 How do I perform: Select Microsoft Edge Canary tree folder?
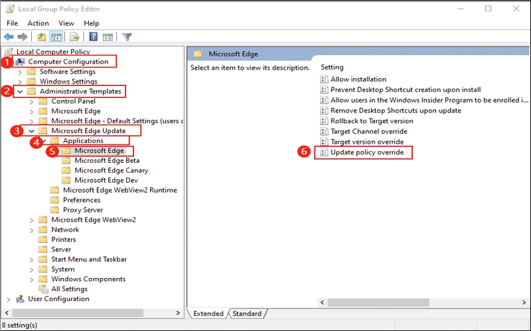[112, 170]
